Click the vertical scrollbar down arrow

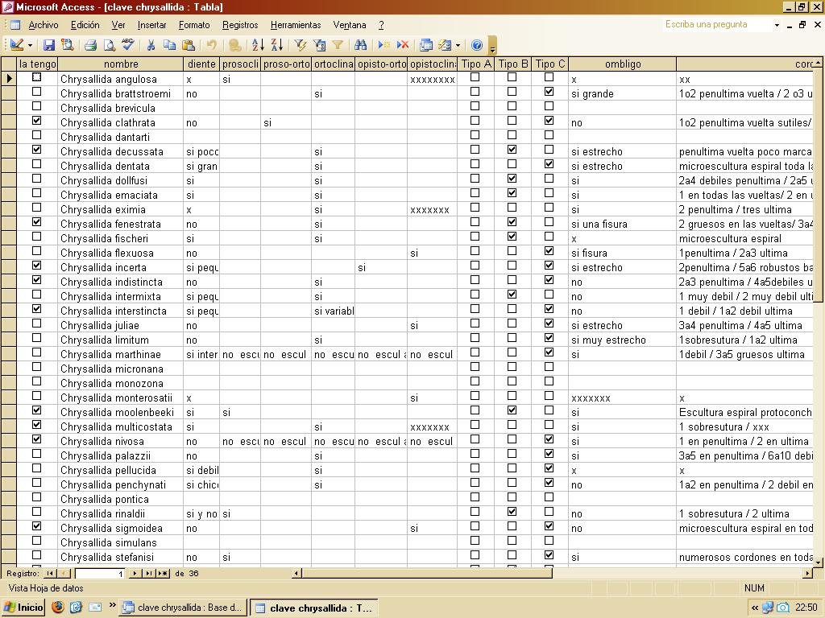819,561
